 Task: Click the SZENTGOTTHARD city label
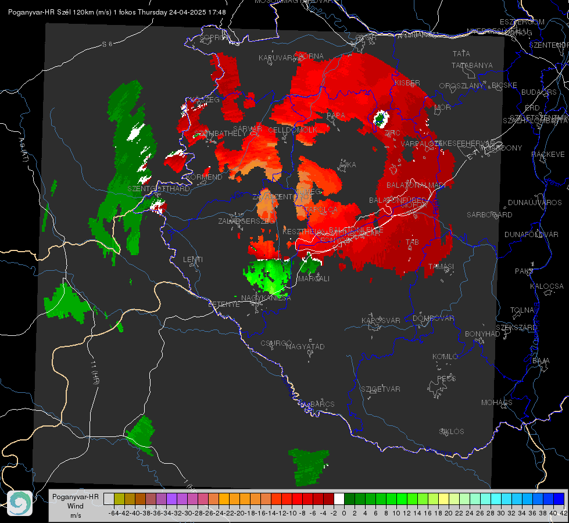coord(159,189)
